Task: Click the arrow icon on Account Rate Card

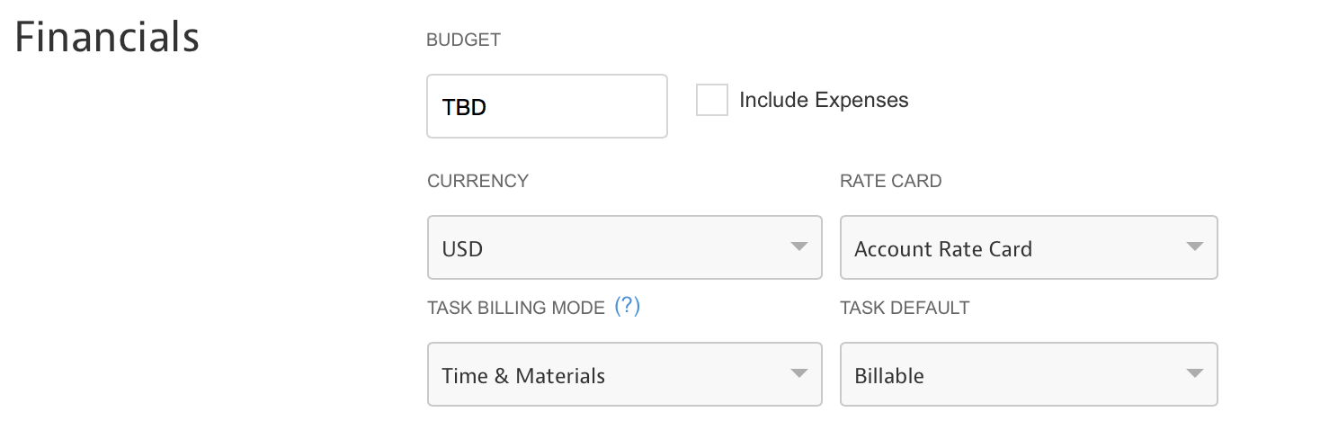Action: 1194,246
